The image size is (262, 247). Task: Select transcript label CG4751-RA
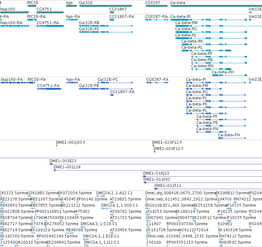tap(48, 23)
